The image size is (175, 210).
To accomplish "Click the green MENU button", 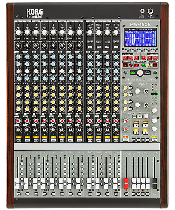I will (133, 73).
